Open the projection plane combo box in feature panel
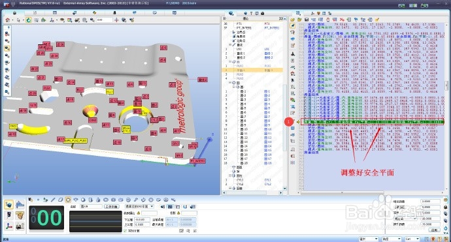451x242 pixels. pyautogui.click(x=139, y=207)
